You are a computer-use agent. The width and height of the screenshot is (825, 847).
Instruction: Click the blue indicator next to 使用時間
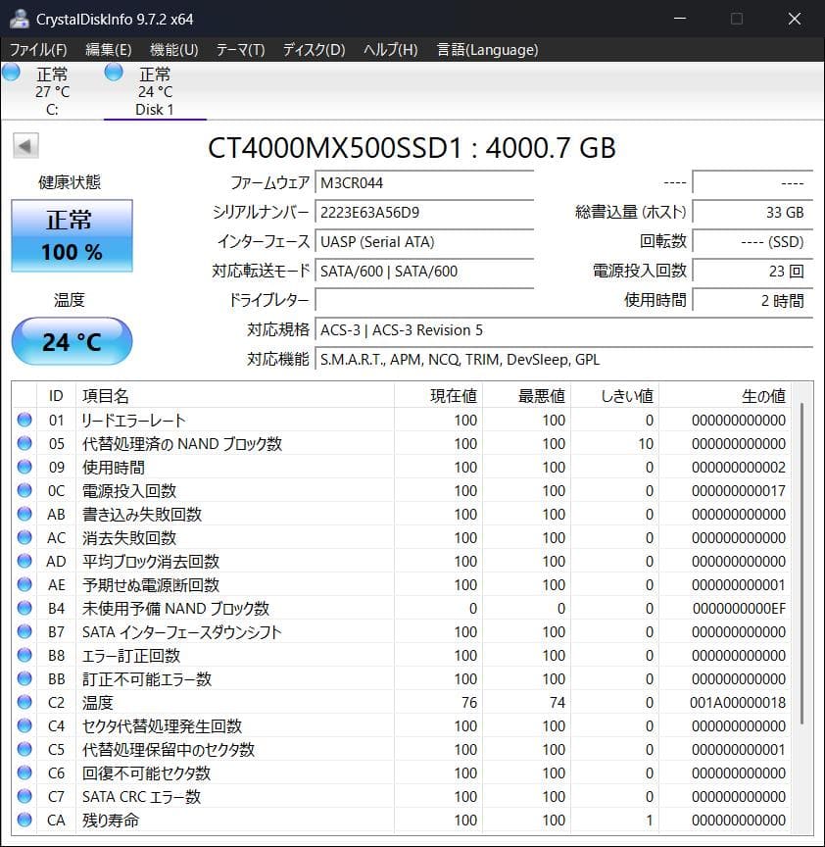click(x=25, y=467)
